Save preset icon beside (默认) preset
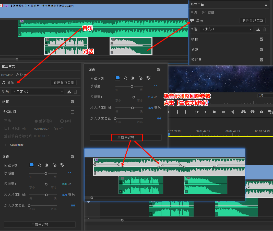This screenshot has height=231, width=273. point(258,29)
